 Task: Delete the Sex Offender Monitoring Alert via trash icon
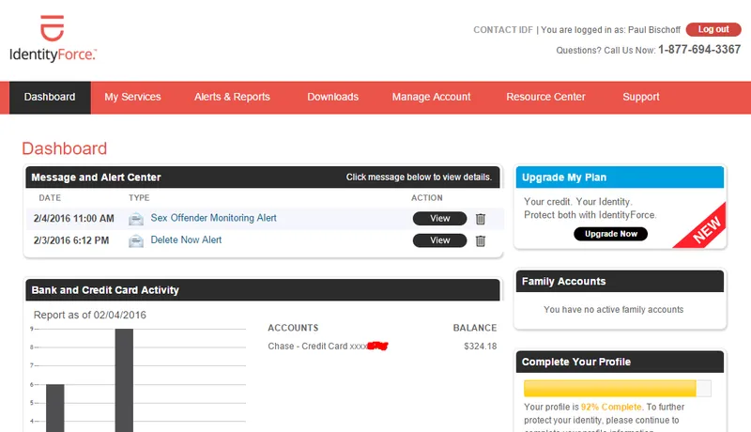tap(481, 219)
